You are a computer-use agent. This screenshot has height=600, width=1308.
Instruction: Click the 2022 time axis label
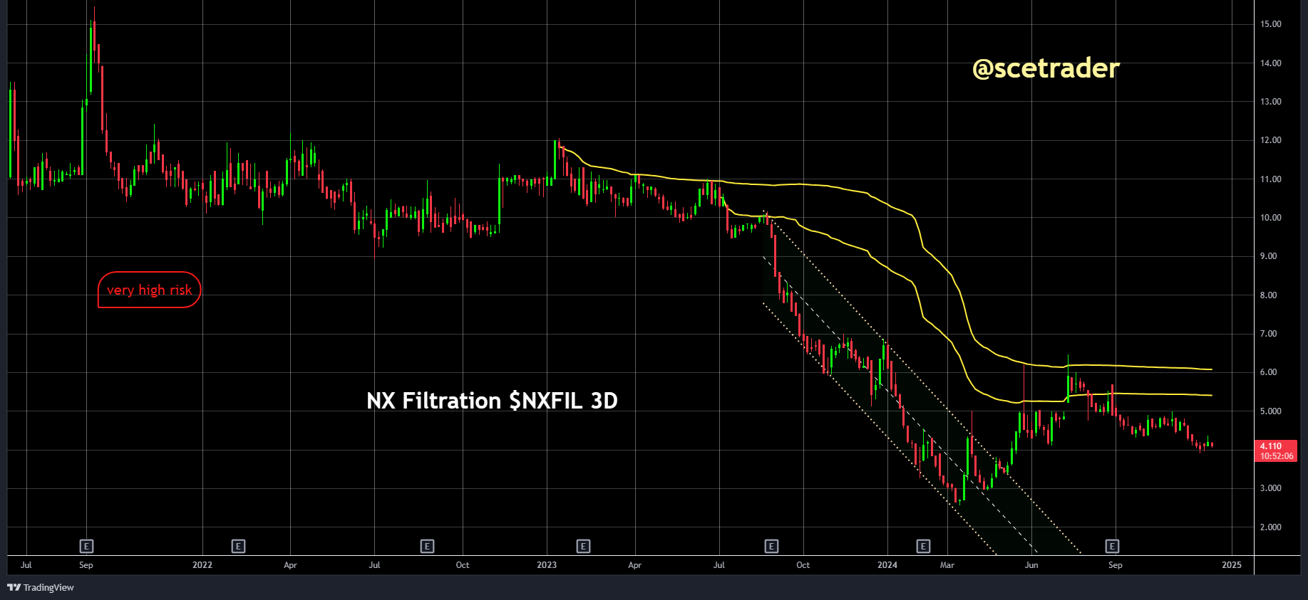[202, 565]
